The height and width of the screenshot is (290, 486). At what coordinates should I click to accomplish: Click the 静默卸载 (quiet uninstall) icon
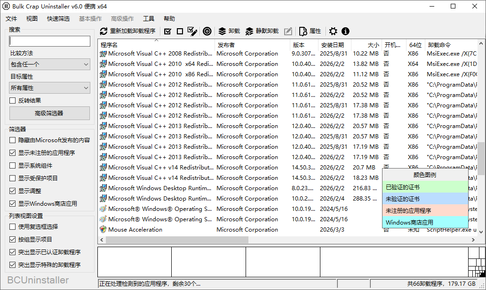coord(248,32)
